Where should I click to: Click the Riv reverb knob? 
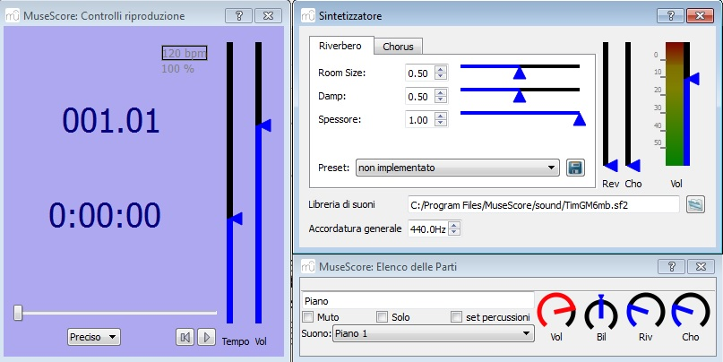(x=645, y=313)
